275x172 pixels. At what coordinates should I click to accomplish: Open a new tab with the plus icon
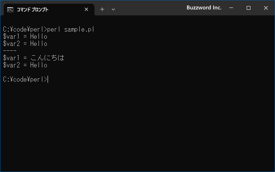point(102,9)
